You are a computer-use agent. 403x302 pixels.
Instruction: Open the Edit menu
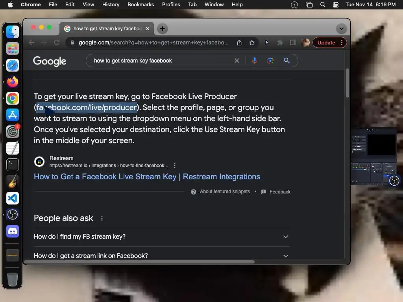tap(70, 5)
